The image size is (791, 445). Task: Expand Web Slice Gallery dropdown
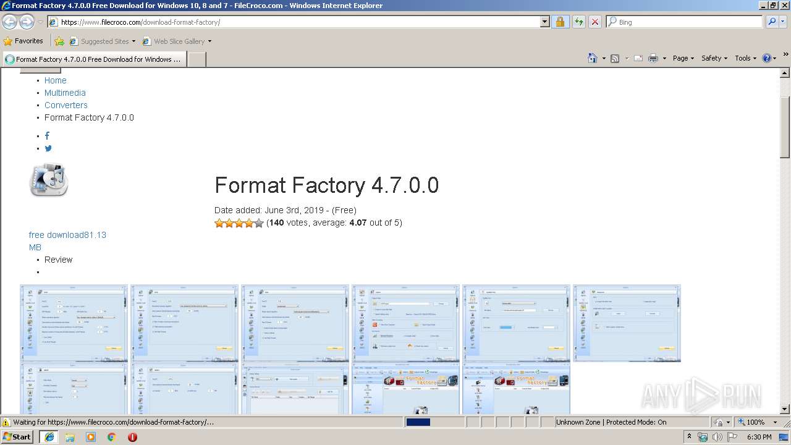[x=209, y=41]
